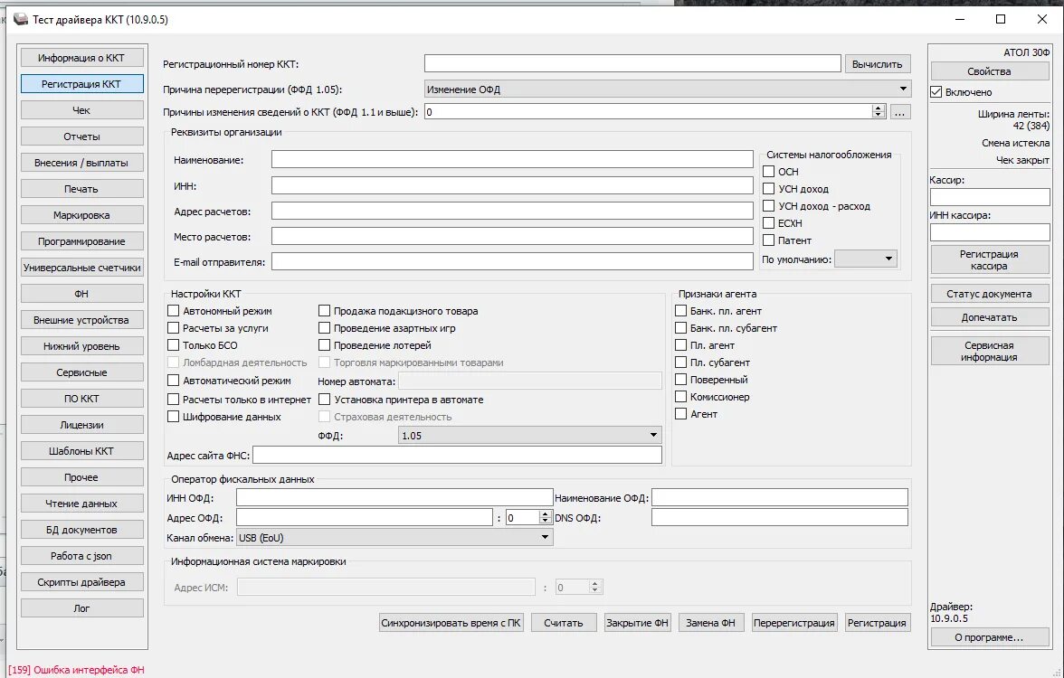The width and height of the screenshot is (1064, 678).
Task: Click the Наименование ОФД field
Action: (x=780, y=497)
